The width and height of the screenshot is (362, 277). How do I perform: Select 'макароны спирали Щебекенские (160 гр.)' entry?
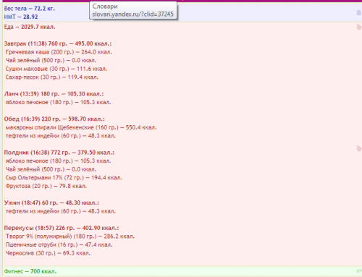click(x=81, y=127)
